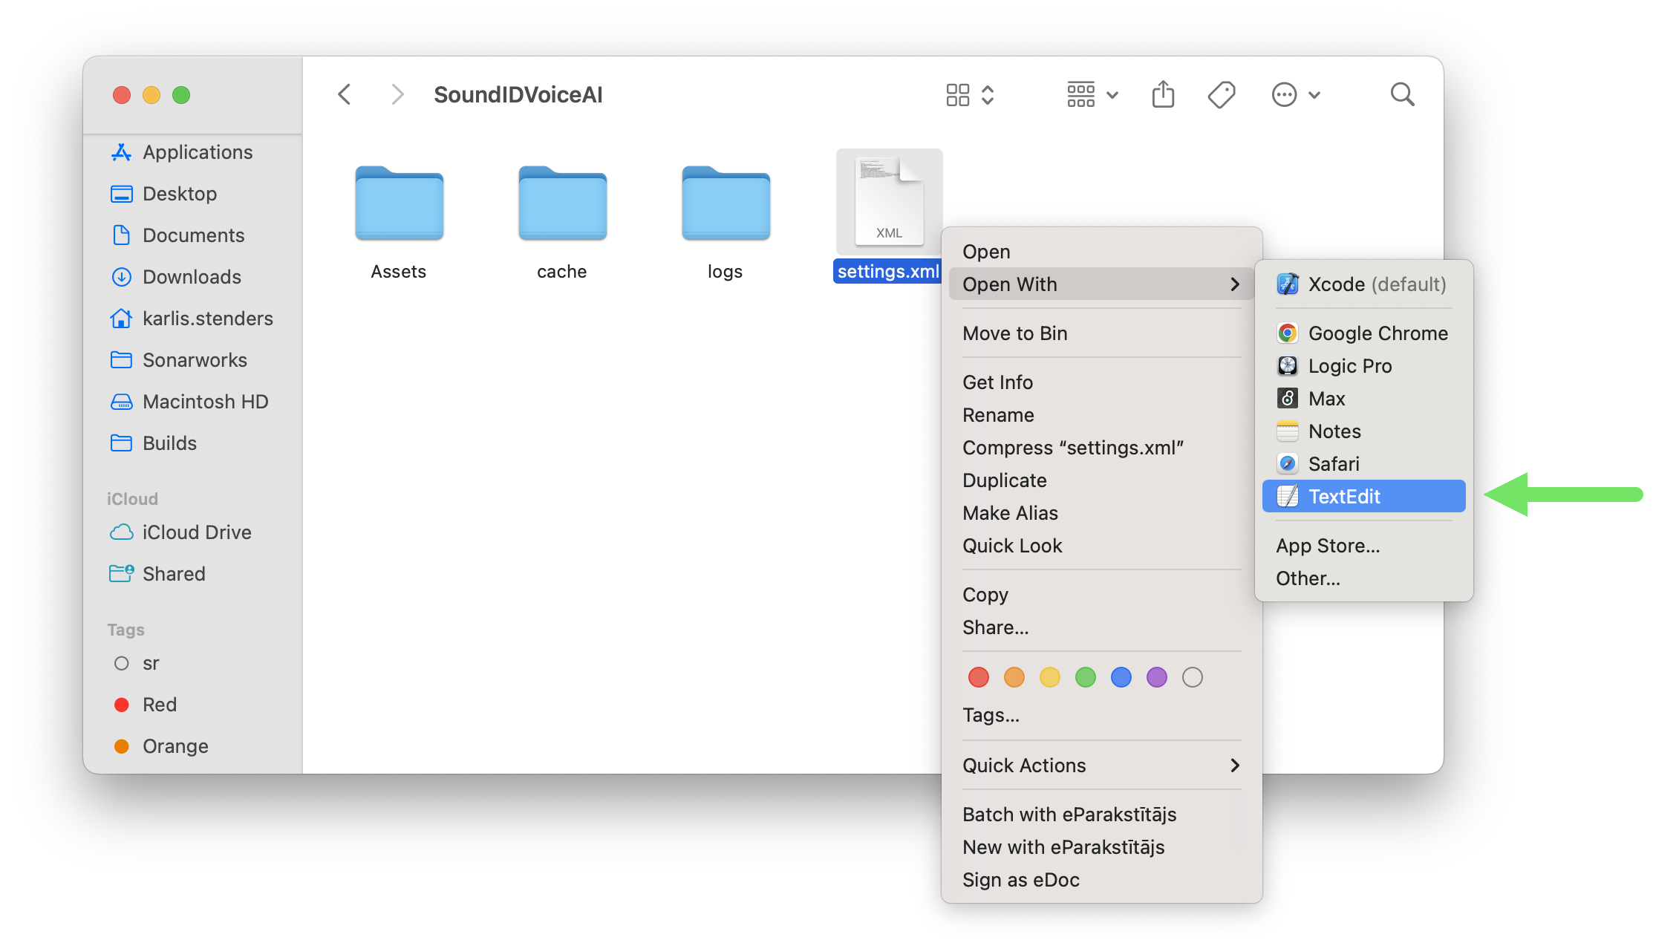Click the Edit Tags toolbar icon
Image resolution: width=1679 pixels, height=943 pixels.
pyautogui.click(x=1222, y=94)
